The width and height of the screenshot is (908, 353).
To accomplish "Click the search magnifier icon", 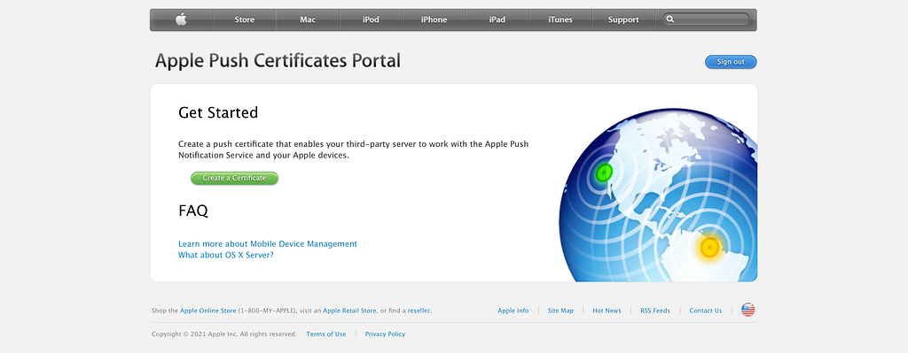I will point(670,19).
